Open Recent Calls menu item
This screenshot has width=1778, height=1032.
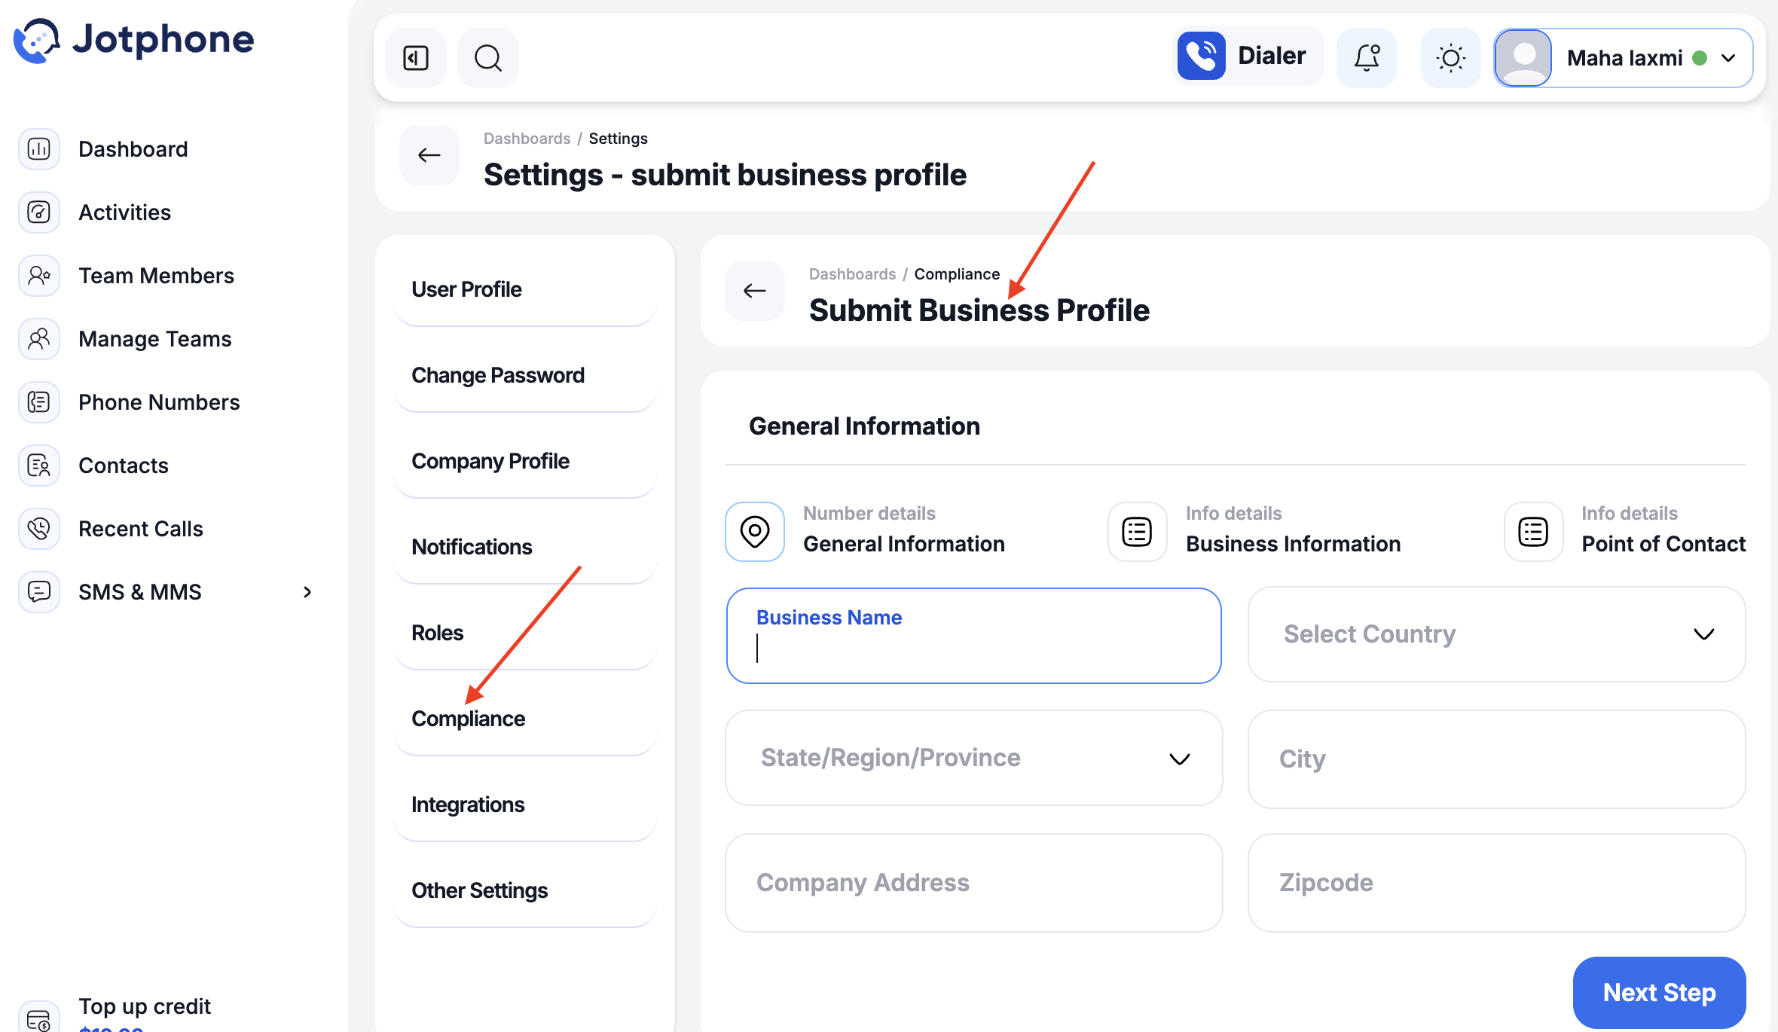click(141, 529)
